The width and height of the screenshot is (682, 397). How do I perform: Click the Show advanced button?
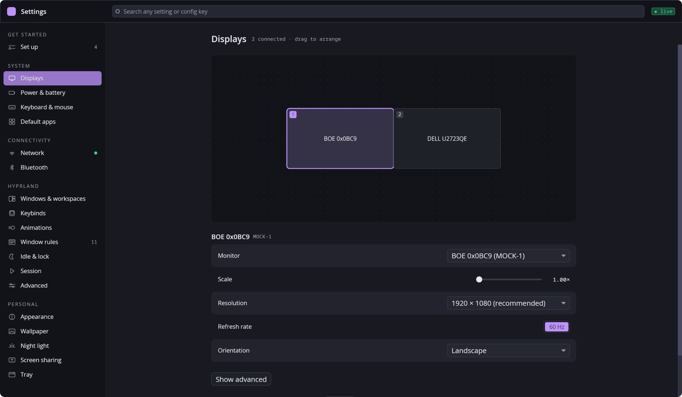241,379
